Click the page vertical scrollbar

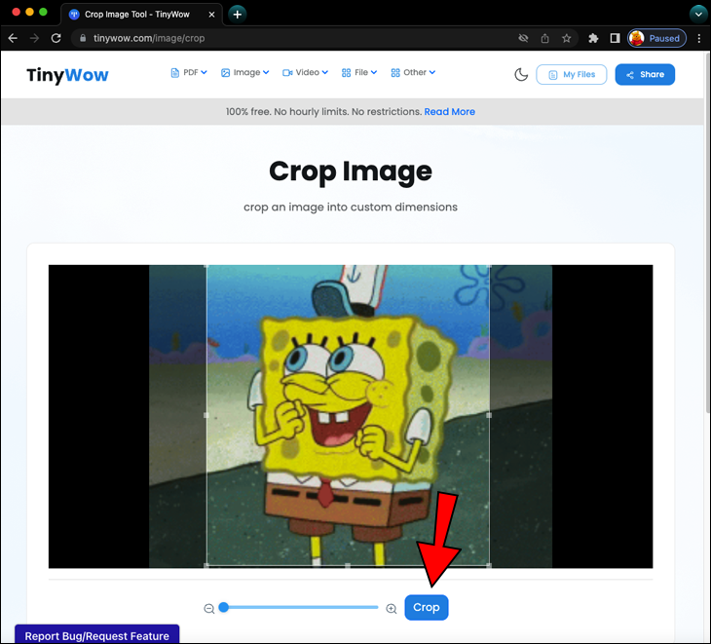coord(707,231)
